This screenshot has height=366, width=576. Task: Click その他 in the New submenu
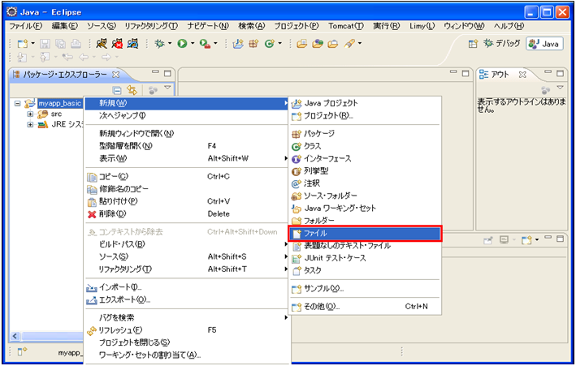322,307
